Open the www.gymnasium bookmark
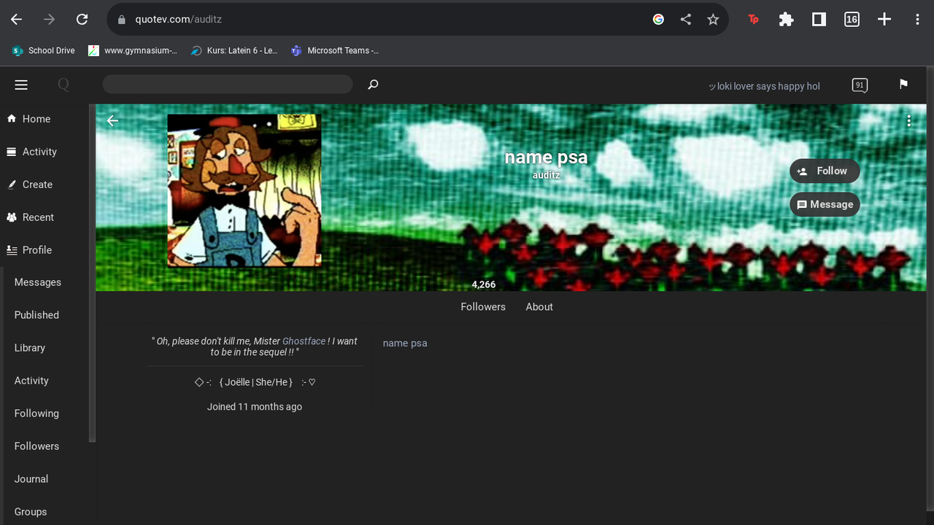Screen dimensions: 934x525 pyautogui.click(x=133, y=50)
